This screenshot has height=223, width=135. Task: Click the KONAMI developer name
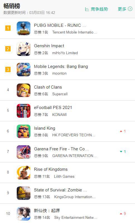[x=59, y=115]
